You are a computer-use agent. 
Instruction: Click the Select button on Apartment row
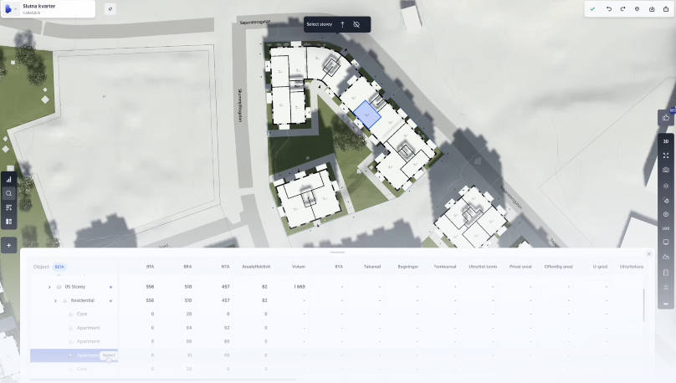click(x=108, y=355)
